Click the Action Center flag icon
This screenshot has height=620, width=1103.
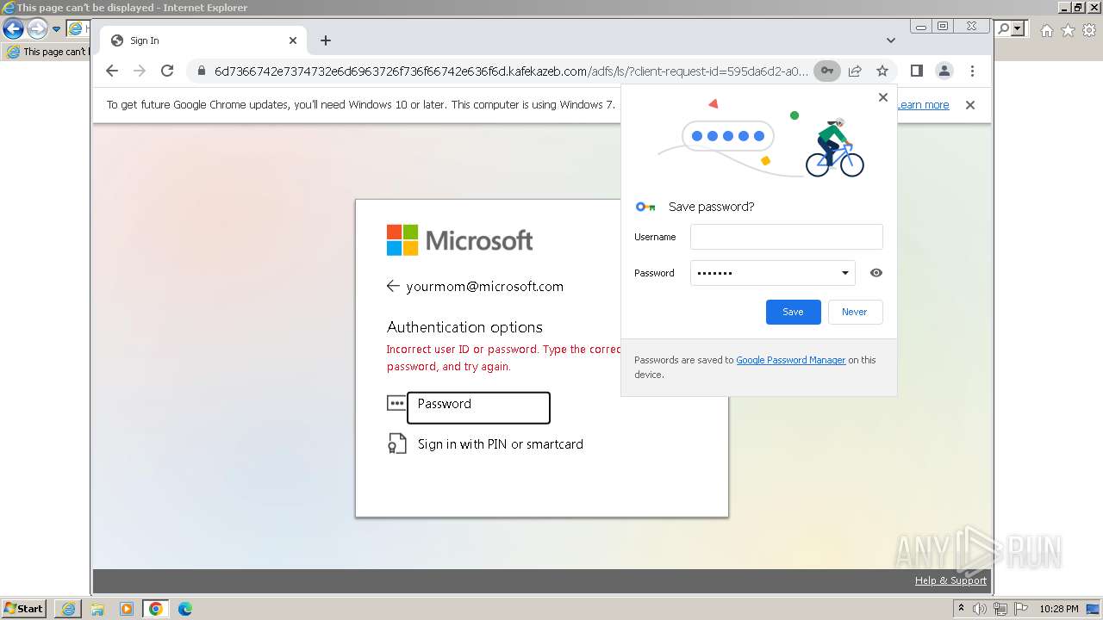(1020, 609)
